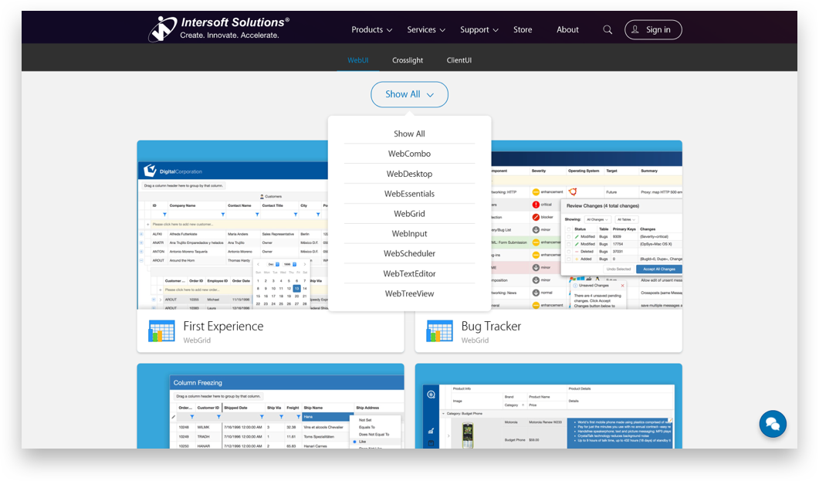
Task: Choose WebScheduler from the filter list
Action: 409,253
